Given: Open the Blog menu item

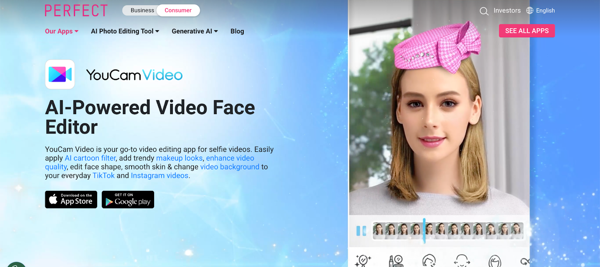Looking at the screenshot, I should pyautogui.click(x=237, y=31).
